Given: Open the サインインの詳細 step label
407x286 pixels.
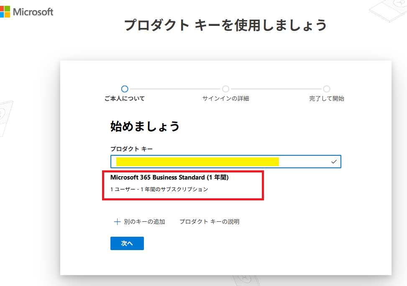Looking at the screenshot, I should point(225,99).
